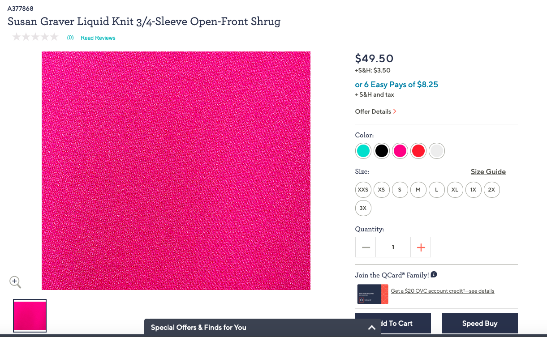Image resolution: width=547 pixels, height=337 pixels.
Task: Choose the white color swatch
Action: pyautogui.click(x=436, y=151)
